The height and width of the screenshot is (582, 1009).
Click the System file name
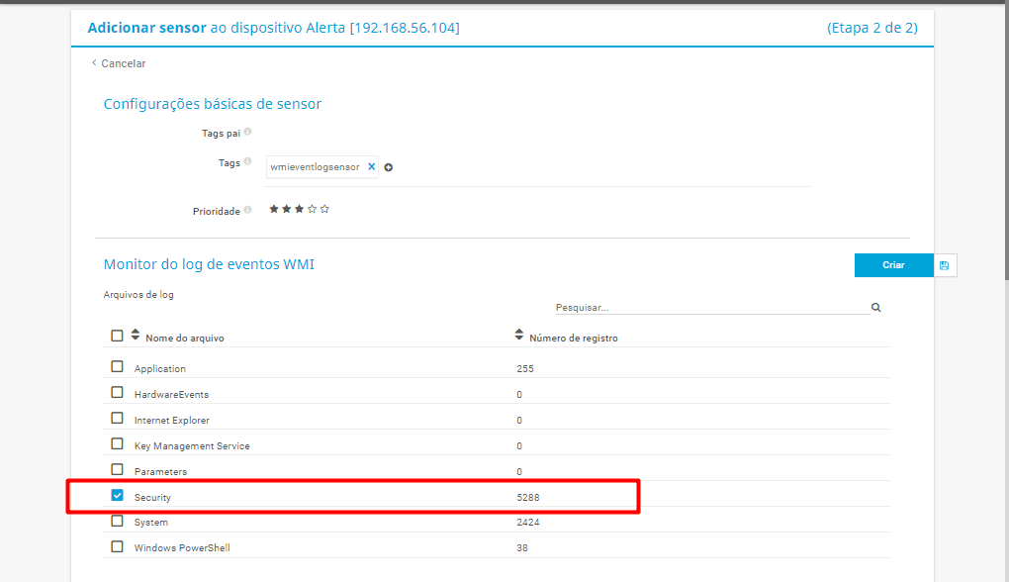(x=151, y=523)
